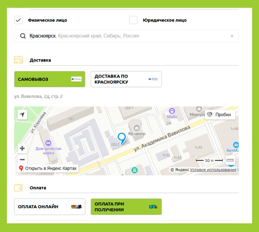Toggle the Пробки traffic layer
The image size is (259, 232).
point(220,115)
